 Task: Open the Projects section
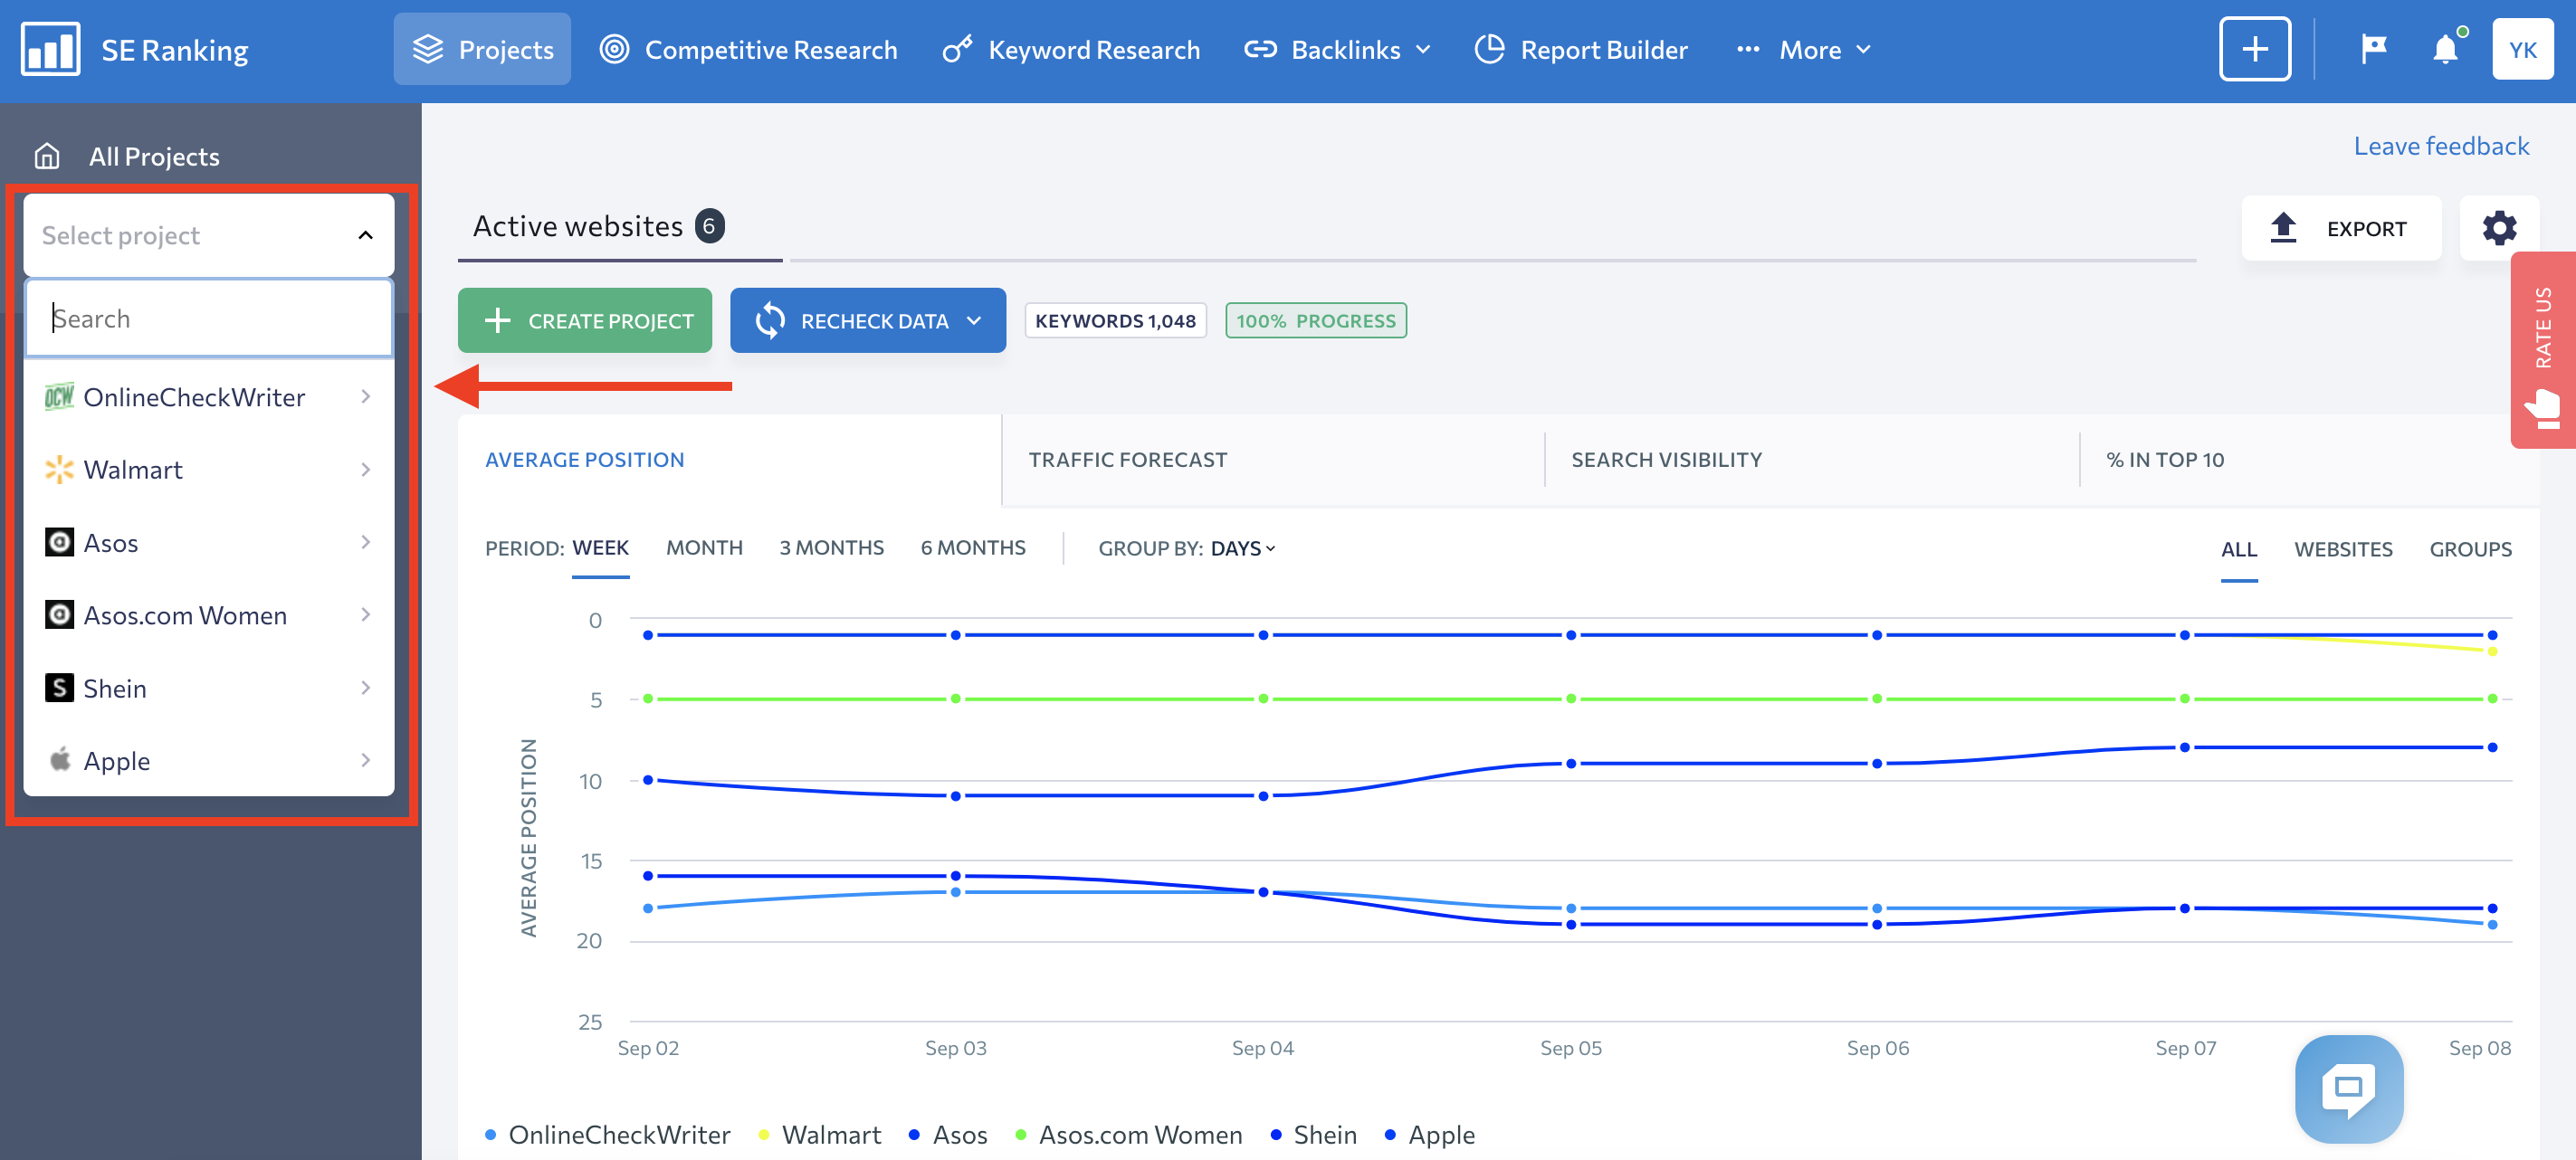[482, 50]
